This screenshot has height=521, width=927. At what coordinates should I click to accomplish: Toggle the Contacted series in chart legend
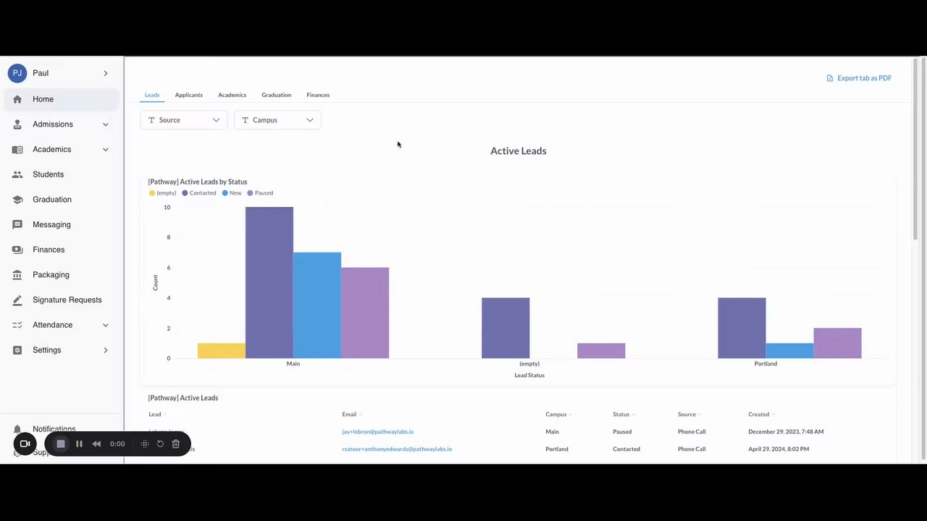click(x=199, y=193)
